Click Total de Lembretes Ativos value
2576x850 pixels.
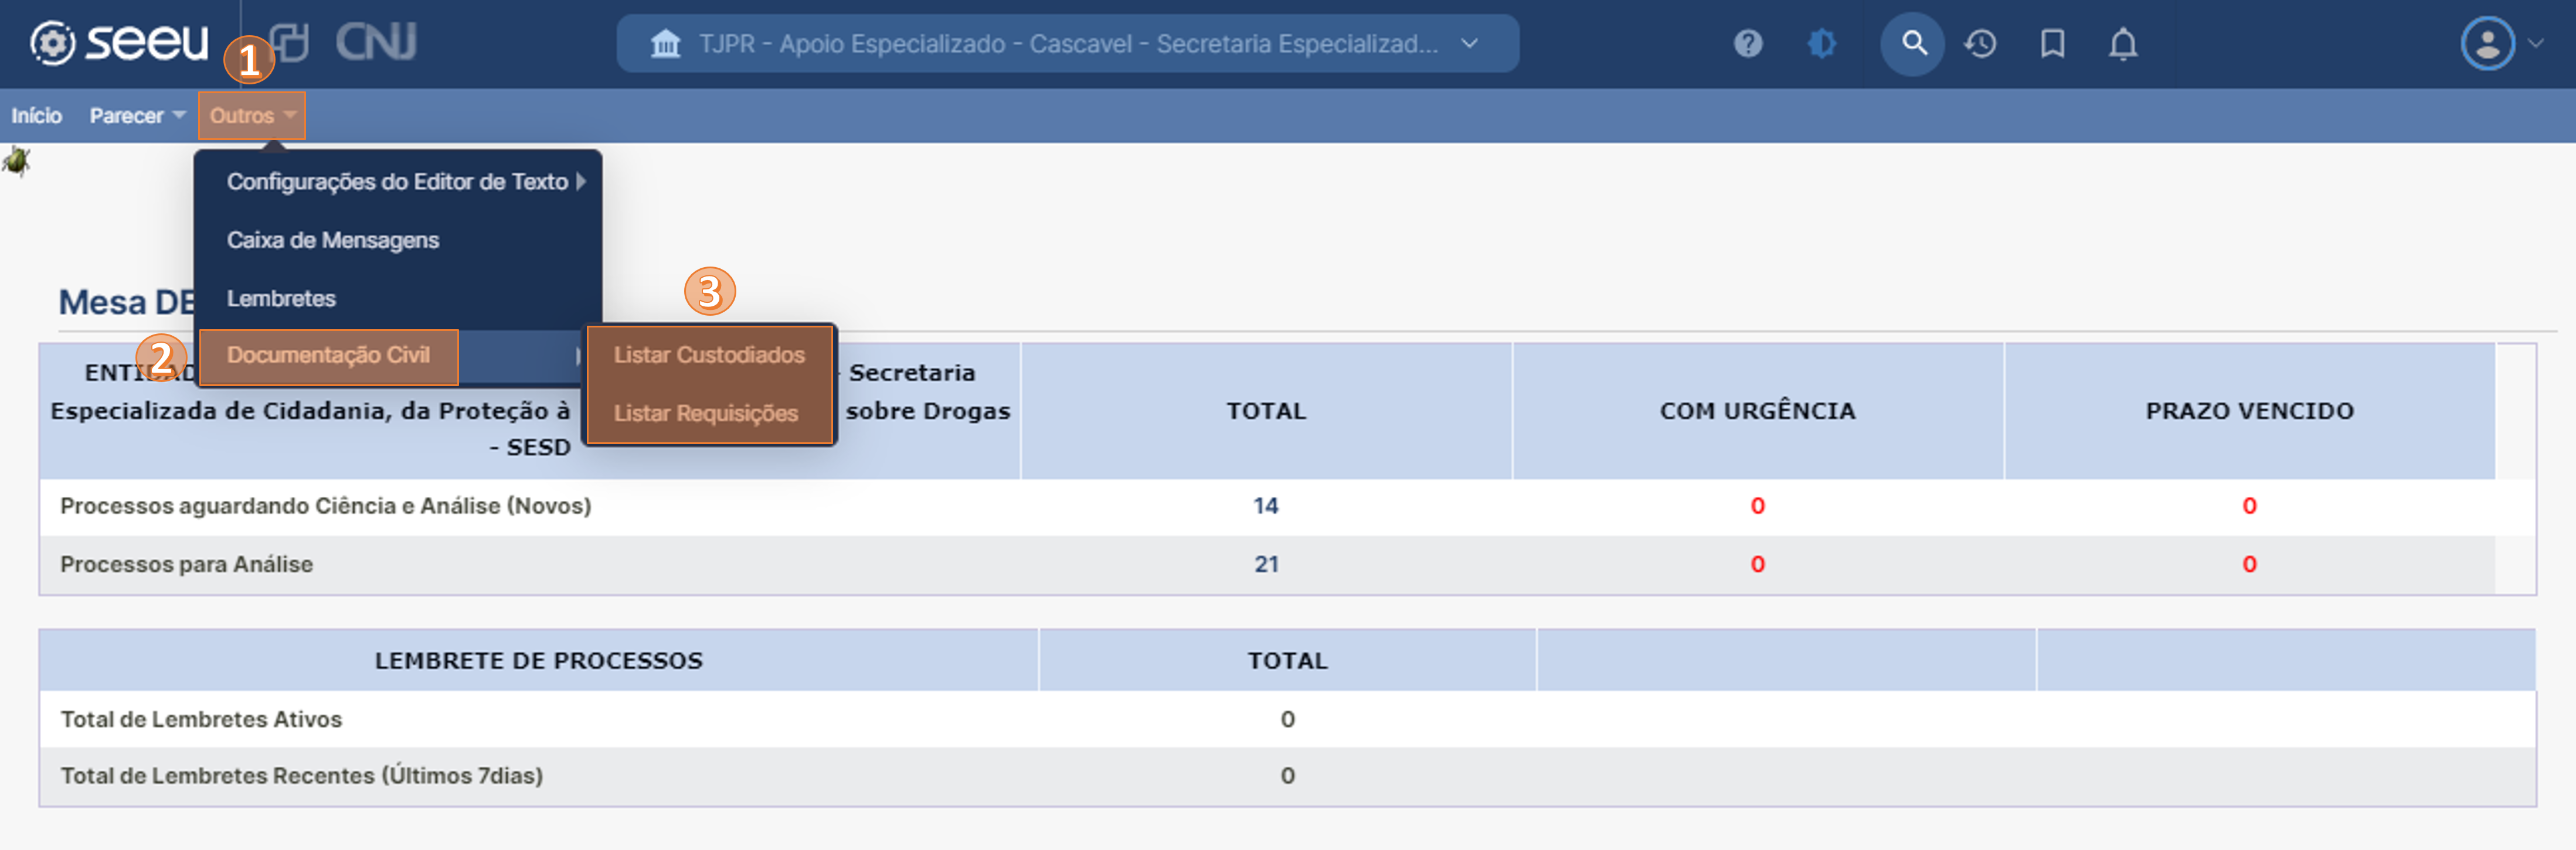tap(1288, 719)
